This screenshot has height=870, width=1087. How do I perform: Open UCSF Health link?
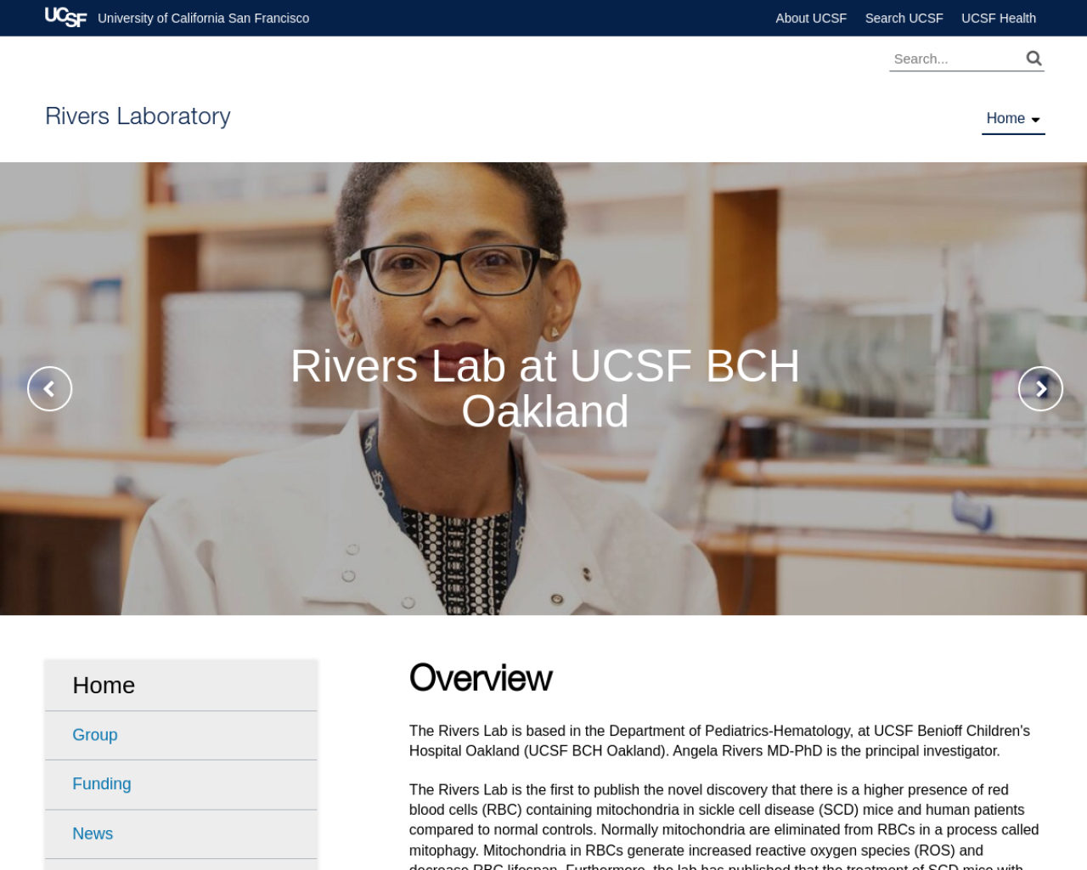click(999, 18)
